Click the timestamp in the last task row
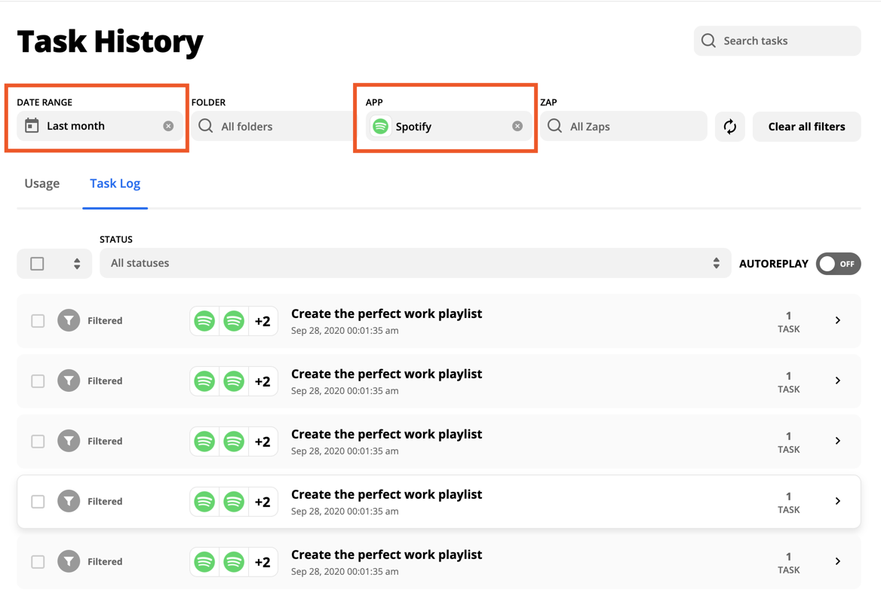Viewport: 881px width, 593px height. (x=345, y=572)
